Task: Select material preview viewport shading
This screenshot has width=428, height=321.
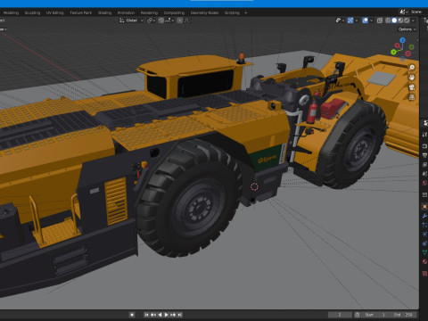Action: pyautogui.click(x=400, y=21)
